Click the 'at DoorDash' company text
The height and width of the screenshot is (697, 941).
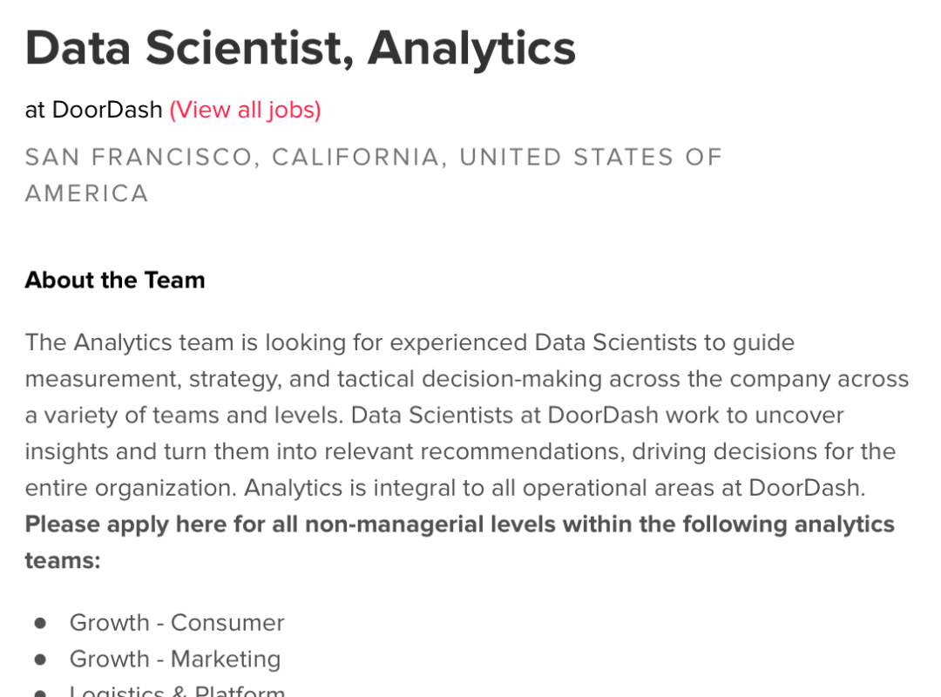[93, 110]
